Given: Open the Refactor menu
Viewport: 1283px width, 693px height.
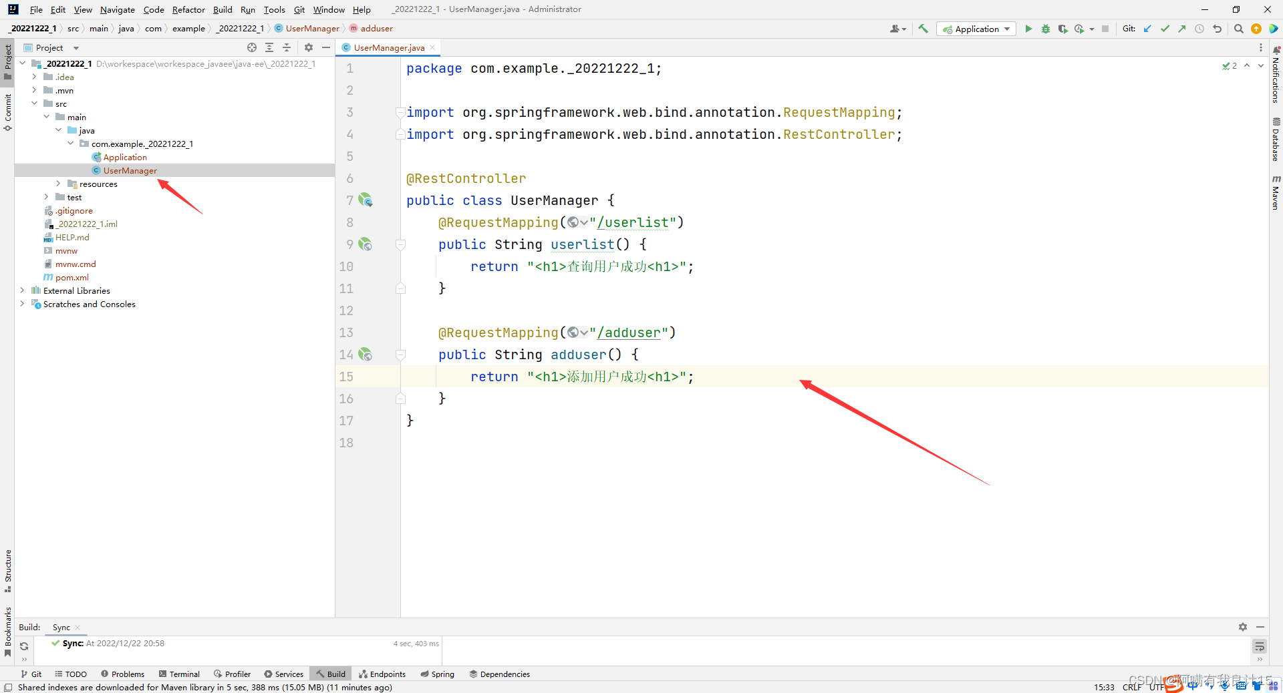Looking at the screenshot, I should (x=188, y=9).
